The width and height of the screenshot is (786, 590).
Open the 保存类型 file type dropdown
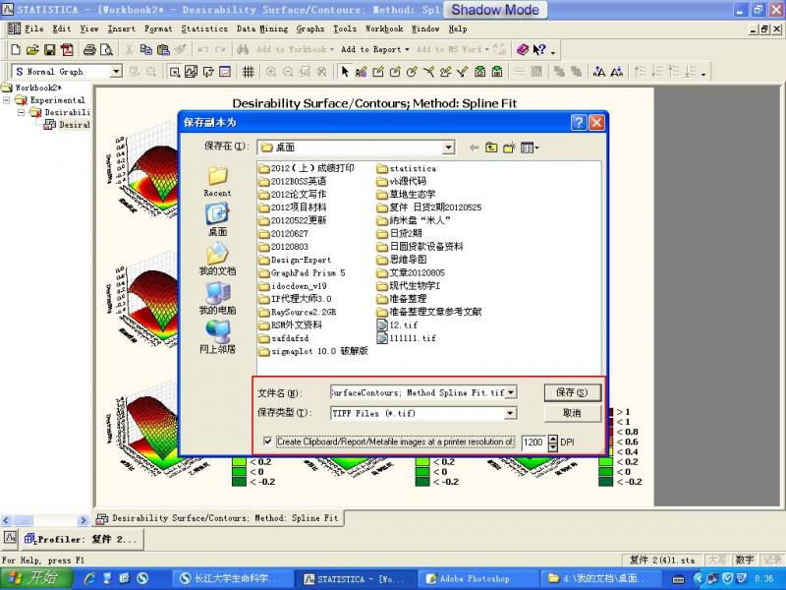click(x=510, y=413)
